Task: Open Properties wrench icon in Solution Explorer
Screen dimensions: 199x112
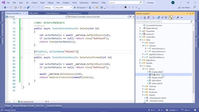Action: click(x=178, y=18)
